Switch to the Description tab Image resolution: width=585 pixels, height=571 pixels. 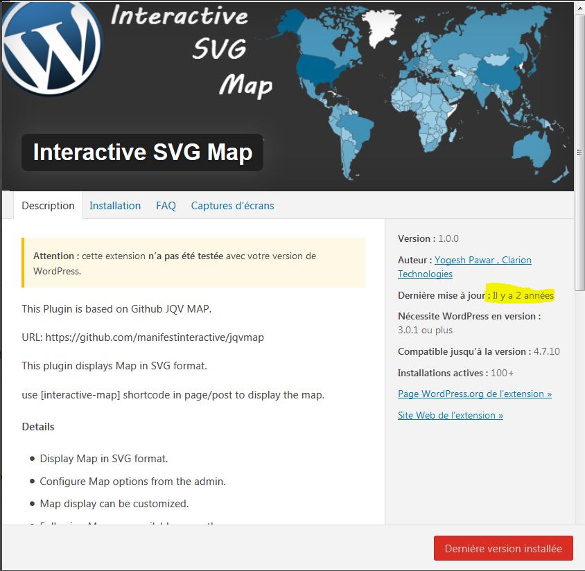click(48, 206)
